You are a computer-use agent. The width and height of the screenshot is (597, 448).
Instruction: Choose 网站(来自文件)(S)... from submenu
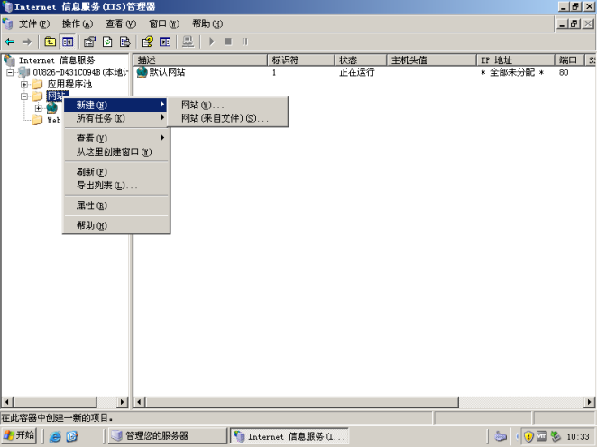[x=225, y=118]
